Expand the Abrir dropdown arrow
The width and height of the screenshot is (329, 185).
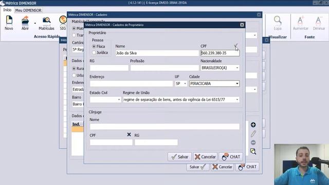click(x=35, y=23)
